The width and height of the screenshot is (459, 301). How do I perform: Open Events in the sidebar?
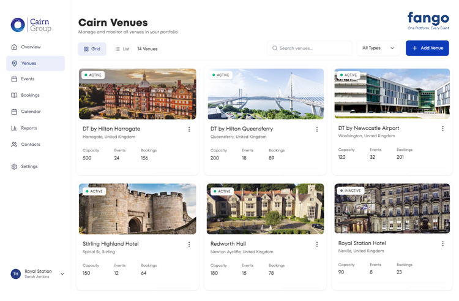click(x=35, y=79)
